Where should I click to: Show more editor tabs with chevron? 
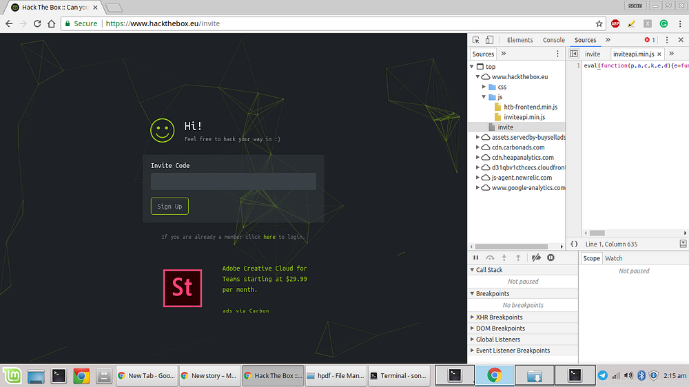[671, 54]
